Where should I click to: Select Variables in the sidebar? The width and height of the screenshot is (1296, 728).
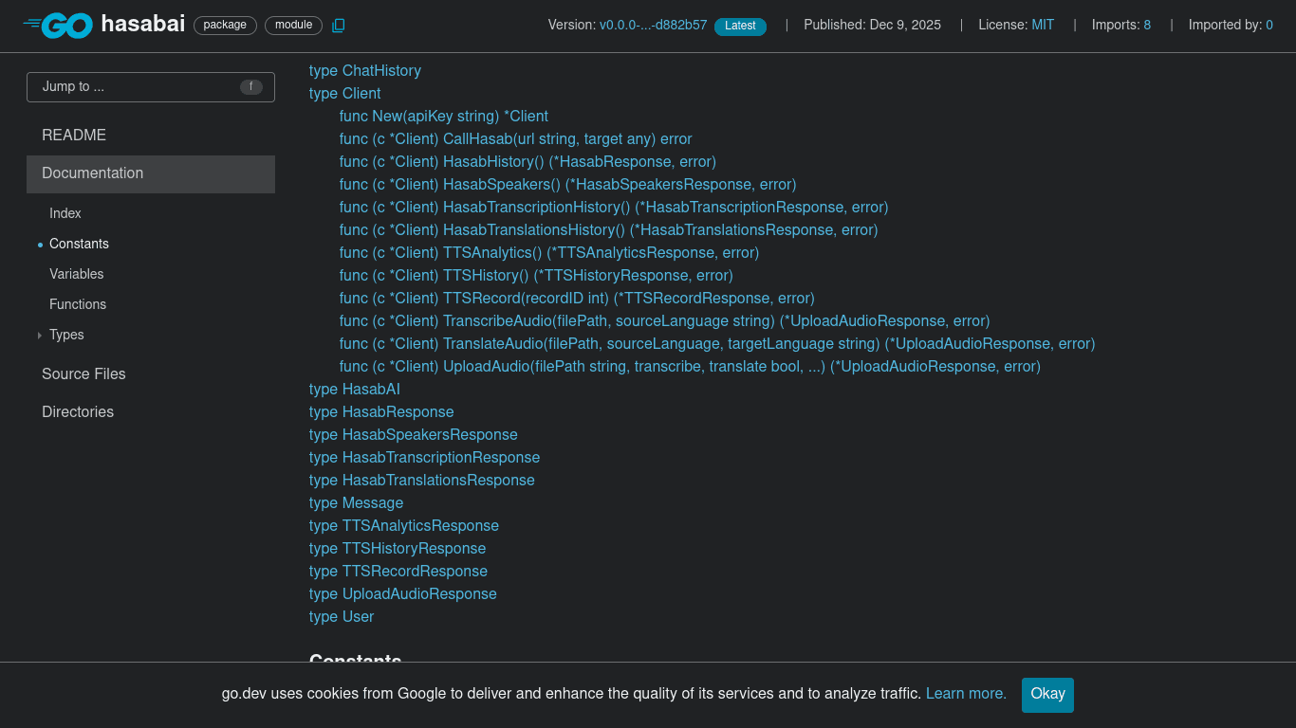pyautogui.click(x=76, y=274)
